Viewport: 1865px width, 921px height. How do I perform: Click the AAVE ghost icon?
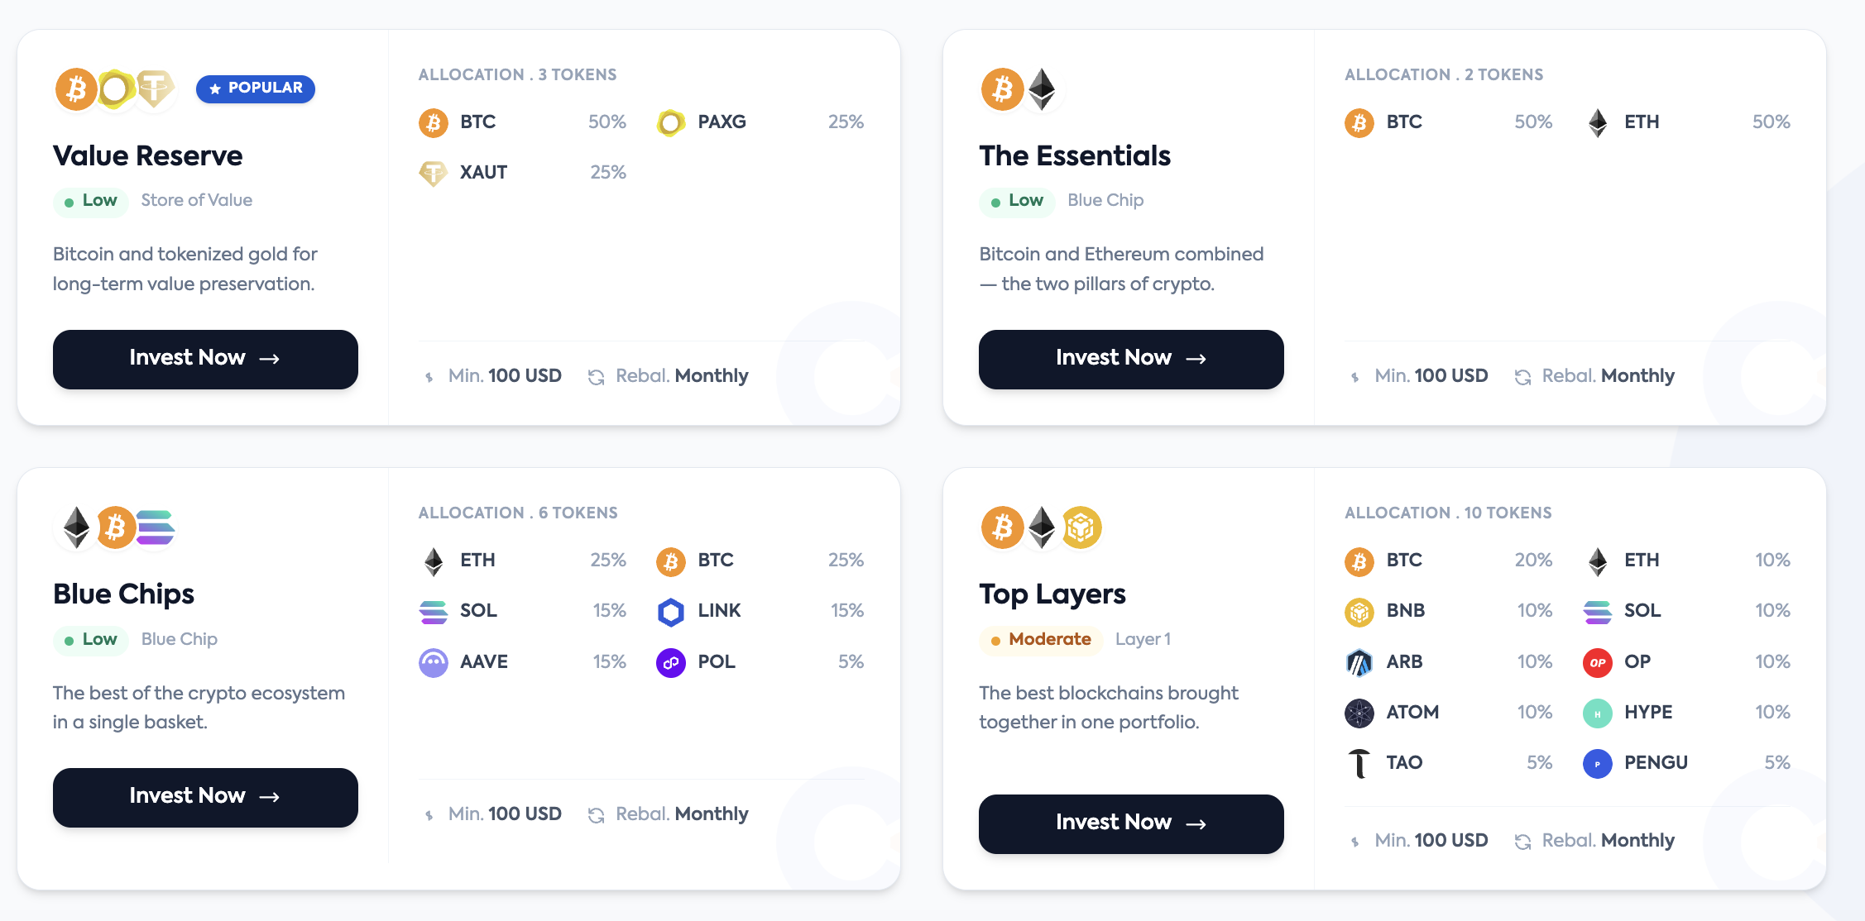click(433, 662)
